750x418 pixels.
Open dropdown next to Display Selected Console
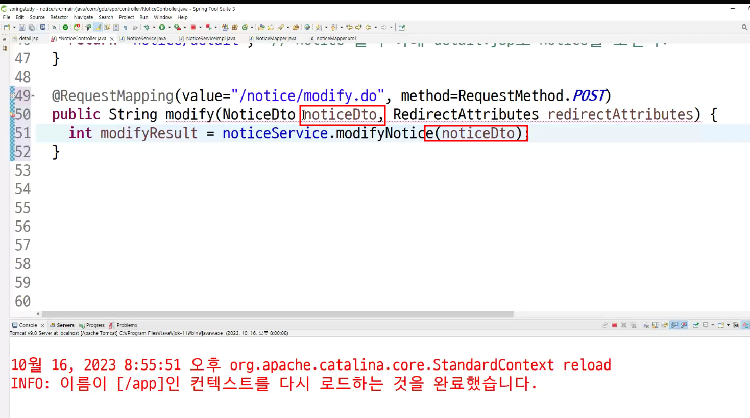pyautogui.click(x=713, y=325)
